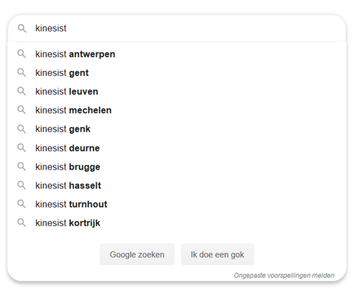Click the search icon beside 'kinesist brugge'
The image size is (356, 297).
click(x=22, y=167)
